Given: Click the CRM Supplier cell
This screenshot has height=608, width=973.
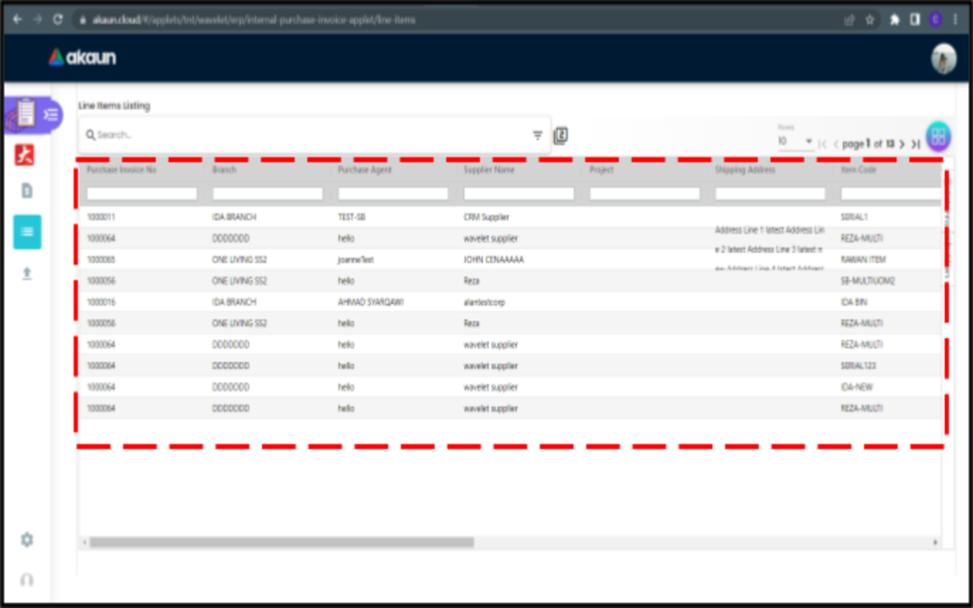Looking at the screenshot, I should pyautogui.click(x=486, y=218).
